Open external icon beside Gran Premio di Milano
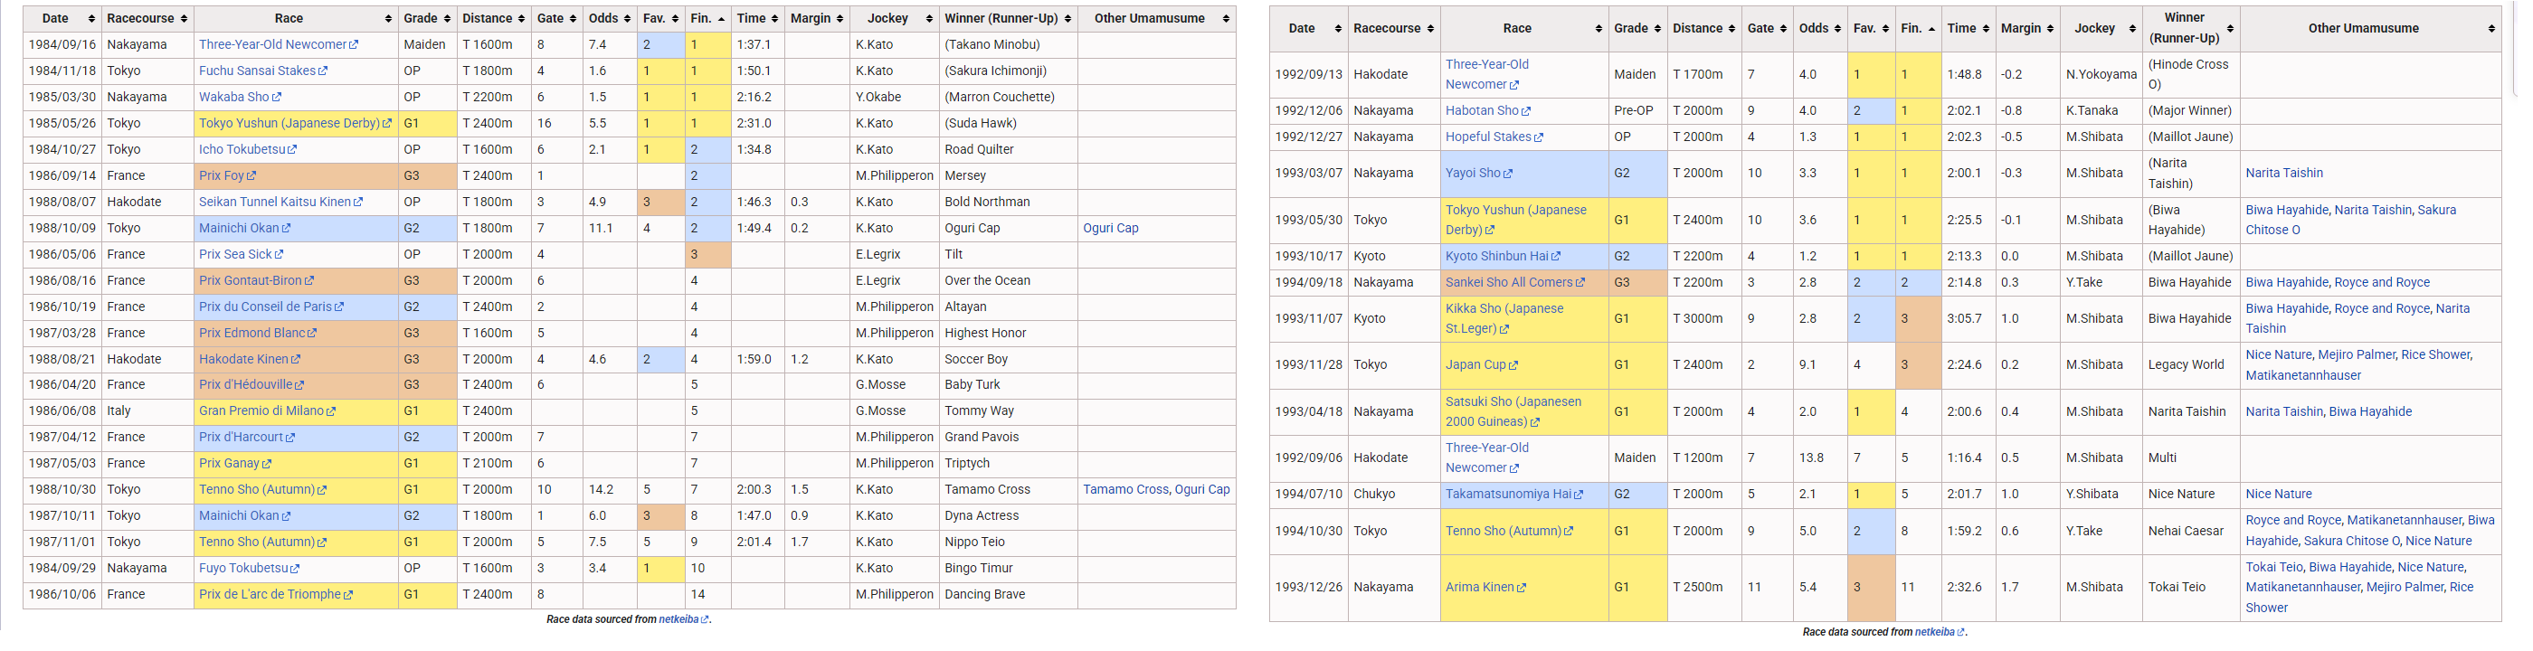Viewport: 2533px width, 651px height. pos(331,412)
